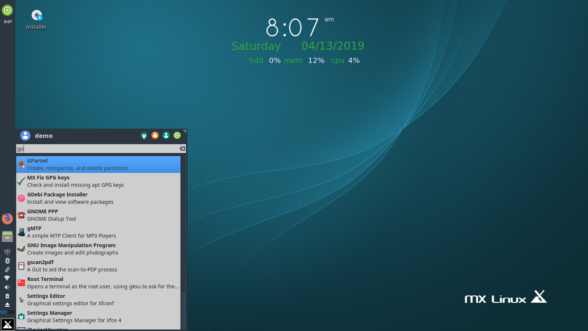Clear the menu search field

tap(182, 149)
